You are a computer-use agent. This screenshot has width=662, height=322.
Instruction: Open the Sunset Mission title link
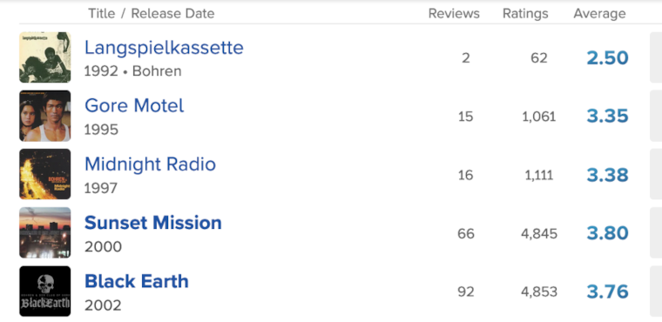152,223
